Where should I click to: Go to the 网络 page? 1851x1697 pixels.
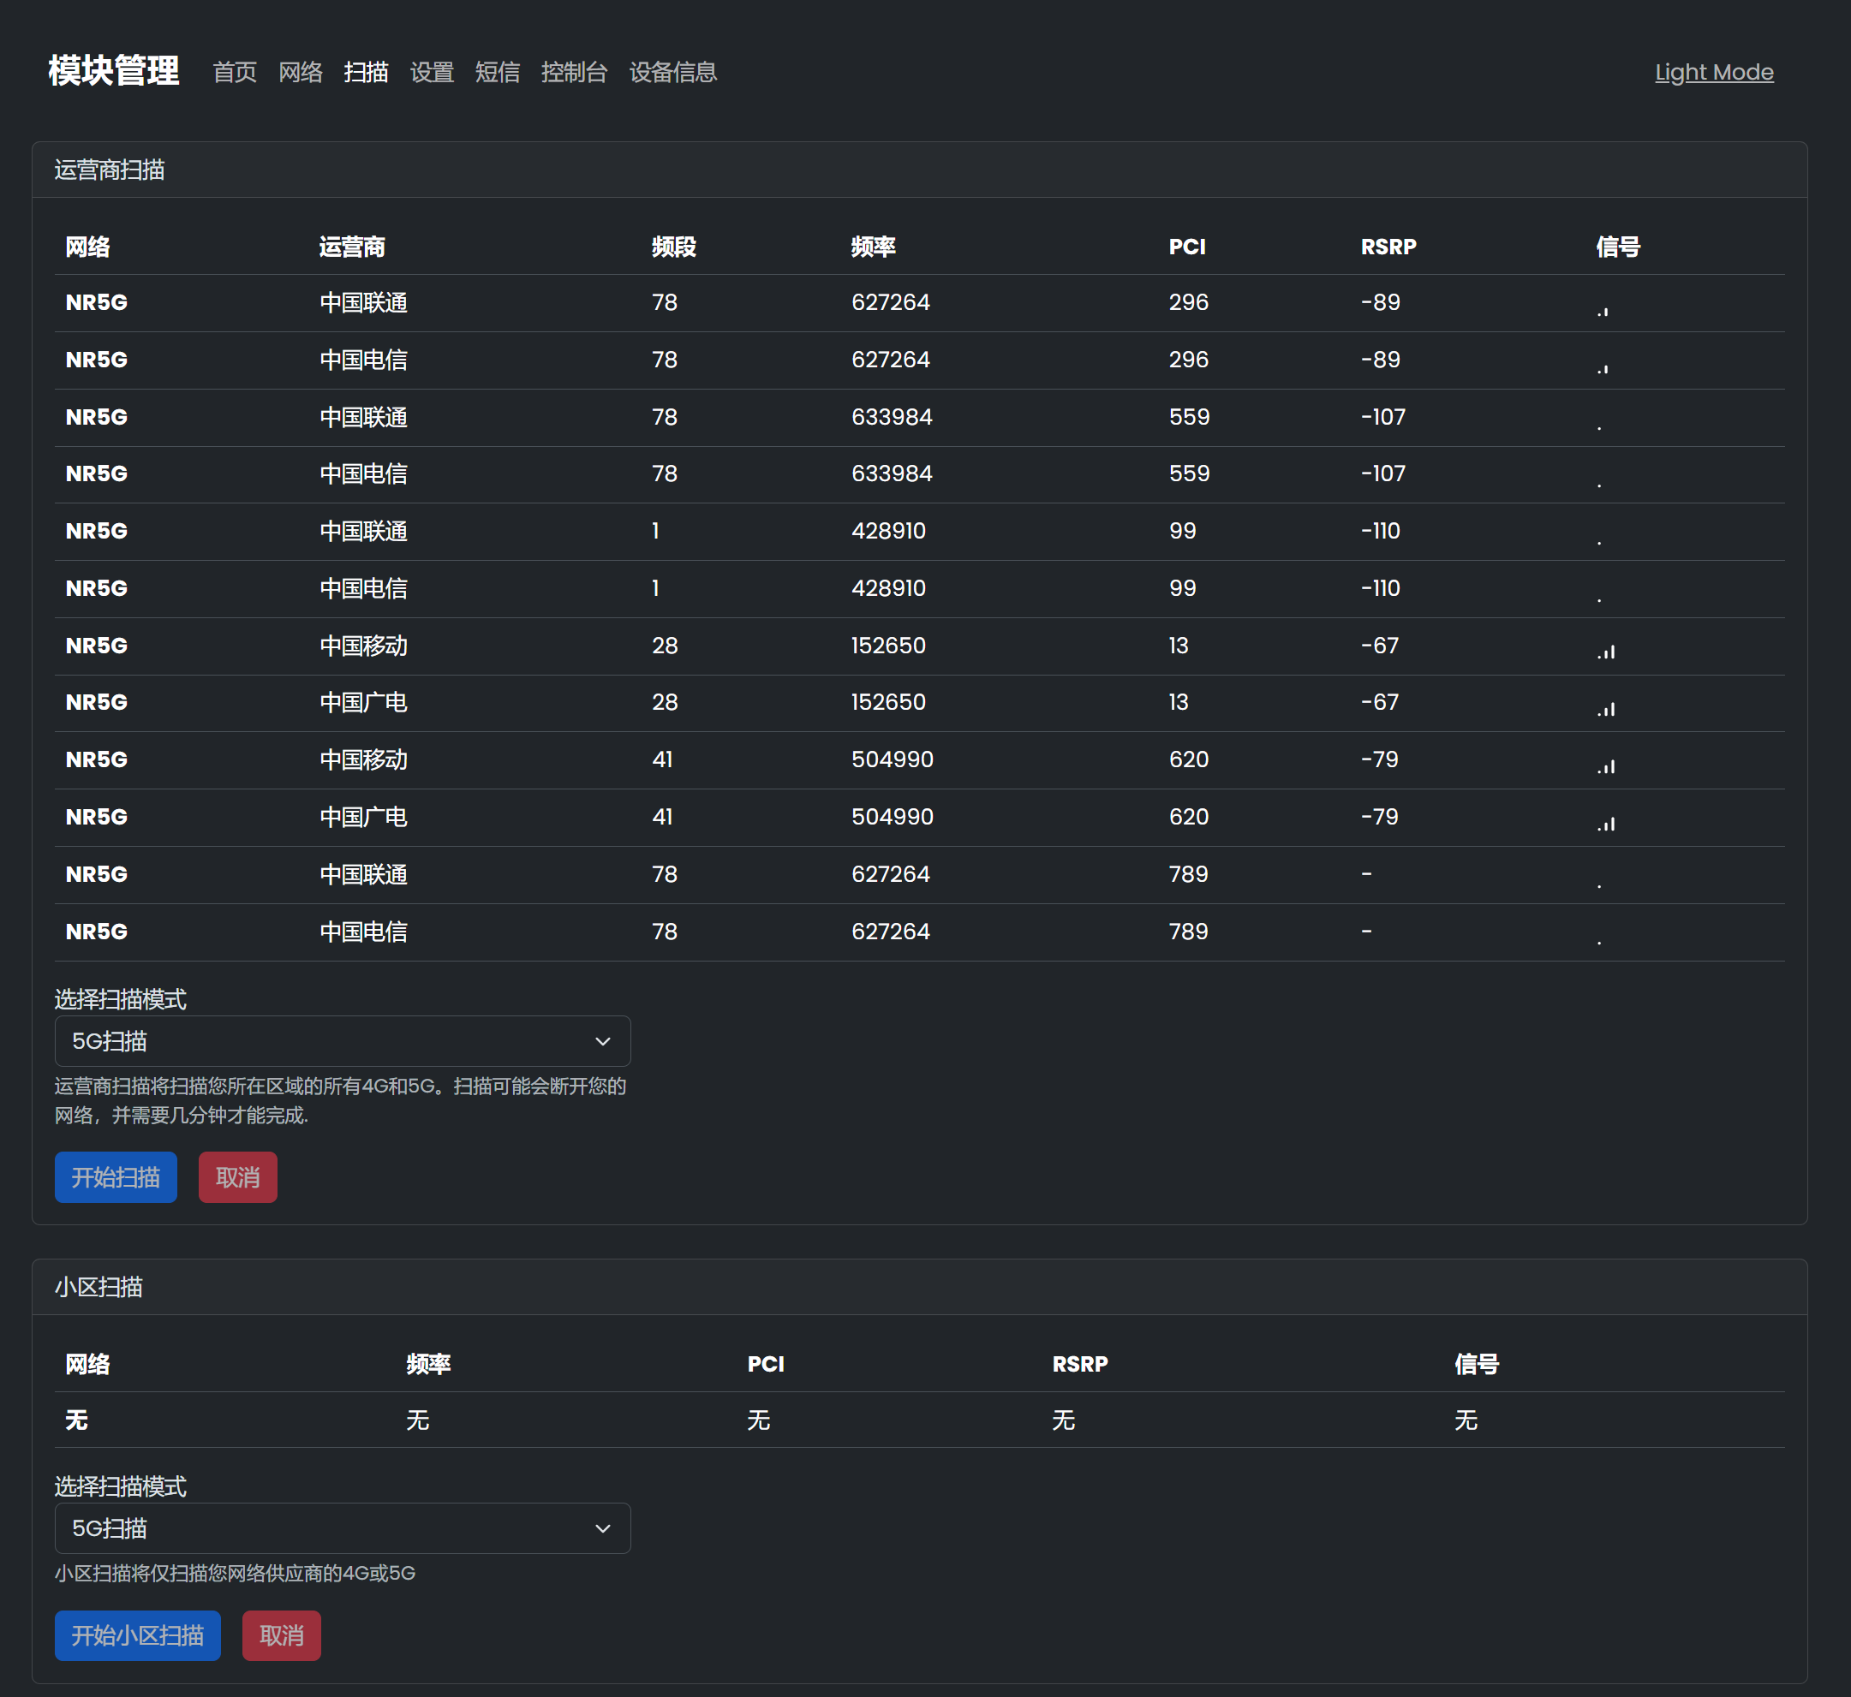point(301,72)
